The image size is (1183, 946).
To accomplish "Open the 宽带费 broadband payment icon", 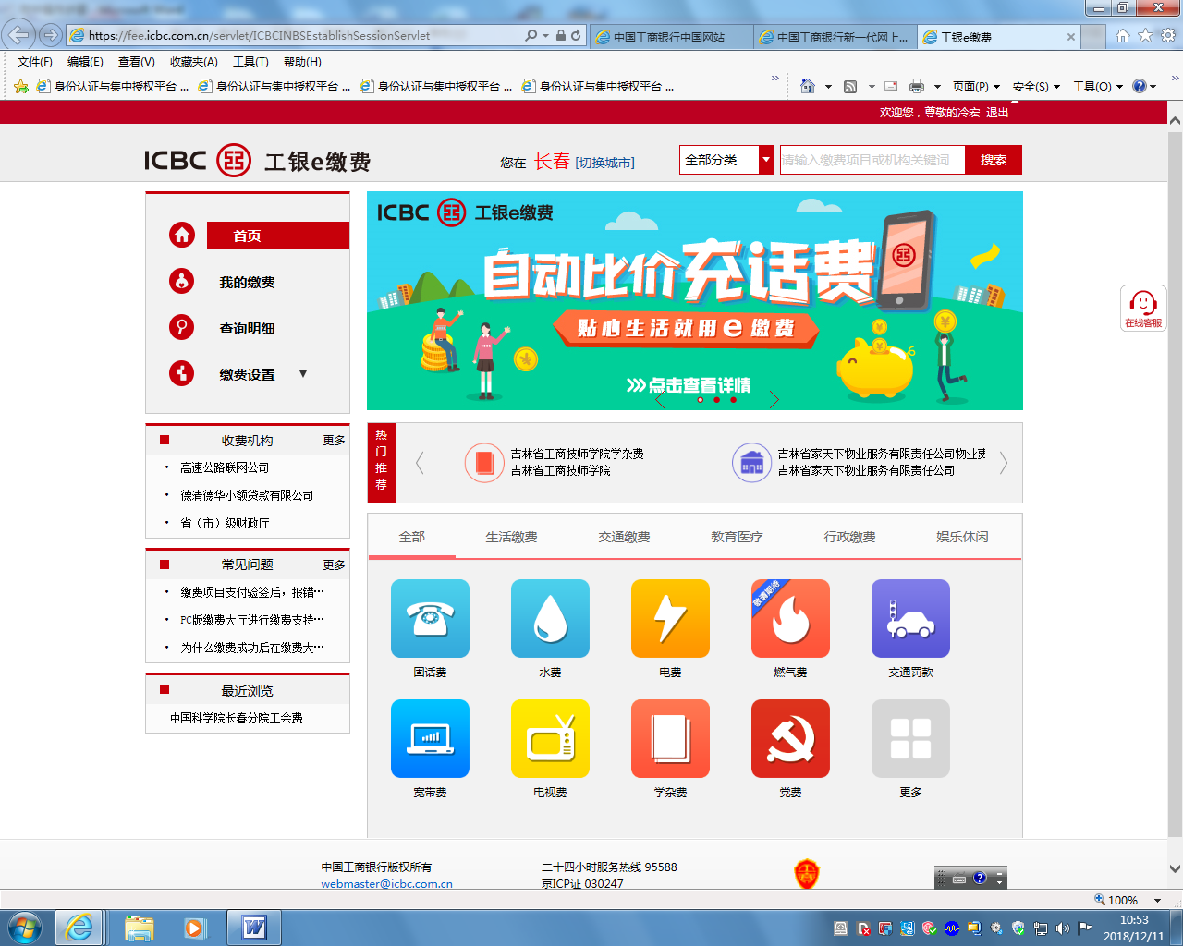I will [x=430, y=738].
